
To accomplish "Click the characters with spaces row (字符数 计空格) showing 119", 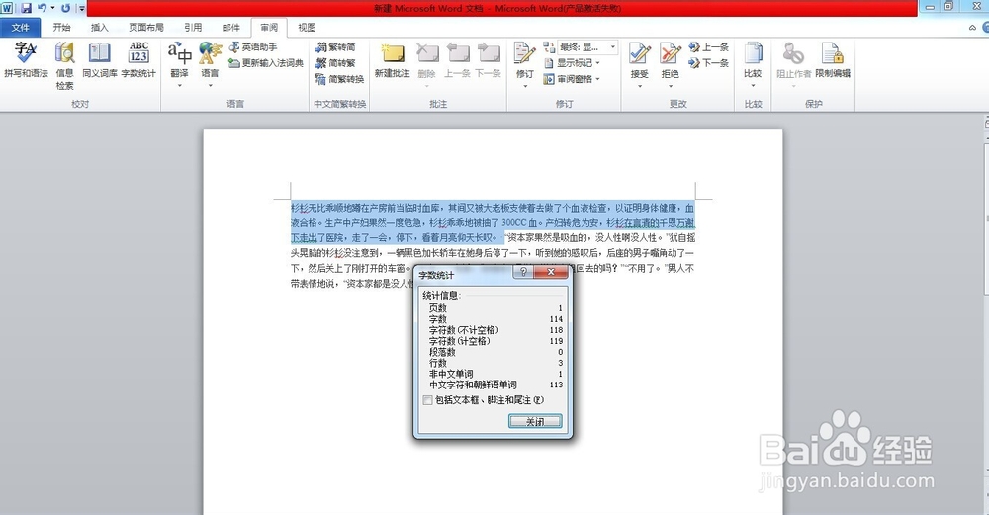I will click(x=494, y=341).
